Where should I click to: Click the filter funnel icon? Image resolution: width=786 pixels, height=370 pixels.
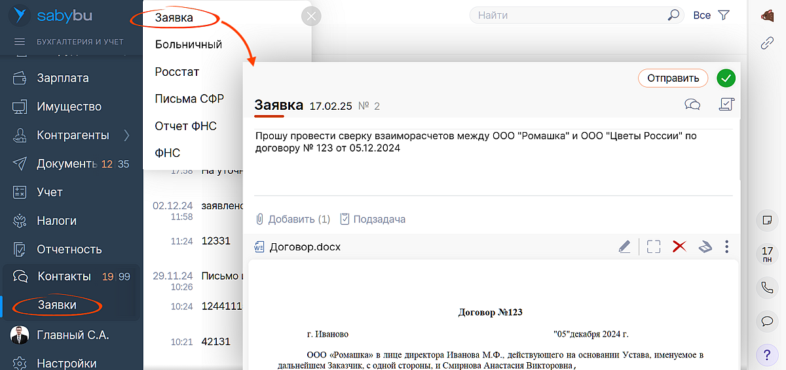(723, 15)
